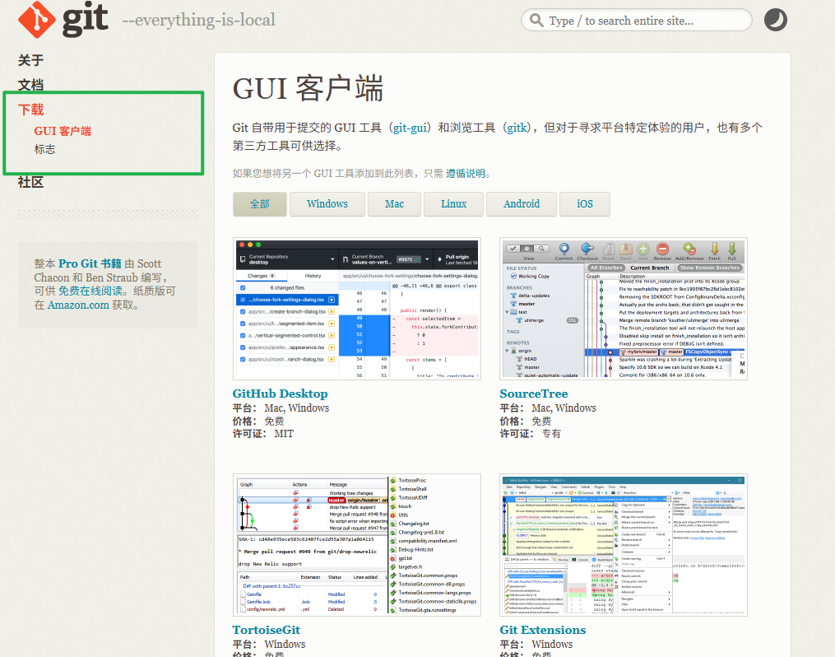
Task: Filter GUI clients by Linux
Action: point(454,204)
